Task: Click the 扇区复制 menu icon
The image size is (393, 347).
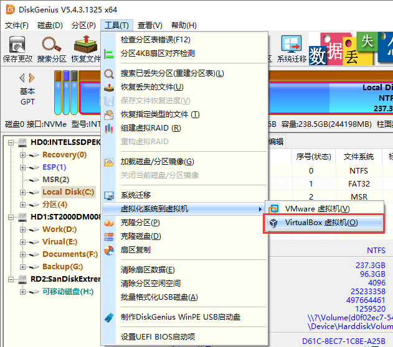Action: click(x=109, y=250)
